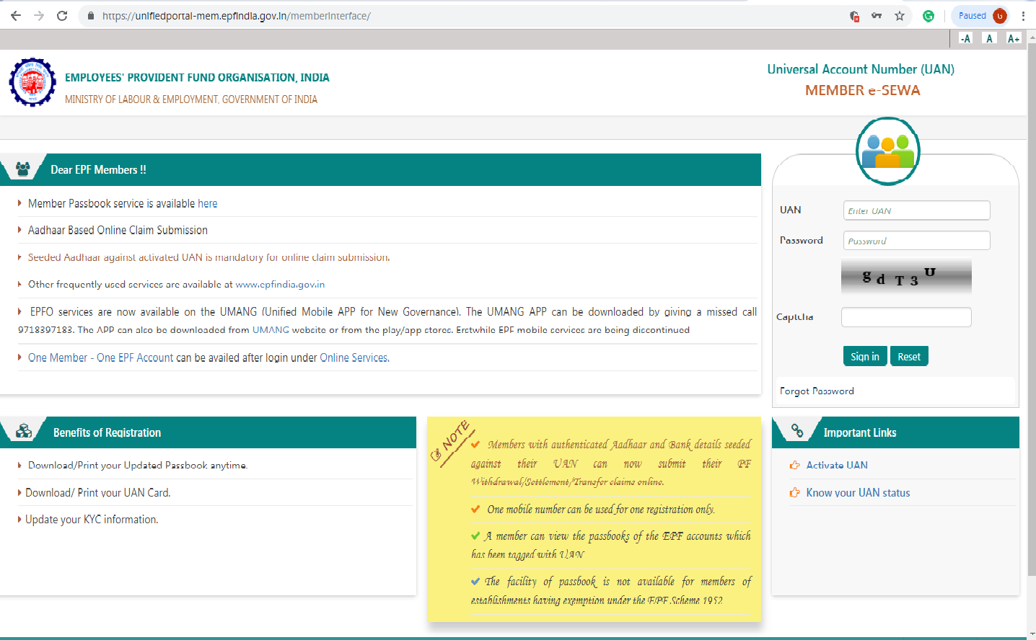Click the A+ font size increase icon
1036x640 pixels.
[x=1013, y=38]
